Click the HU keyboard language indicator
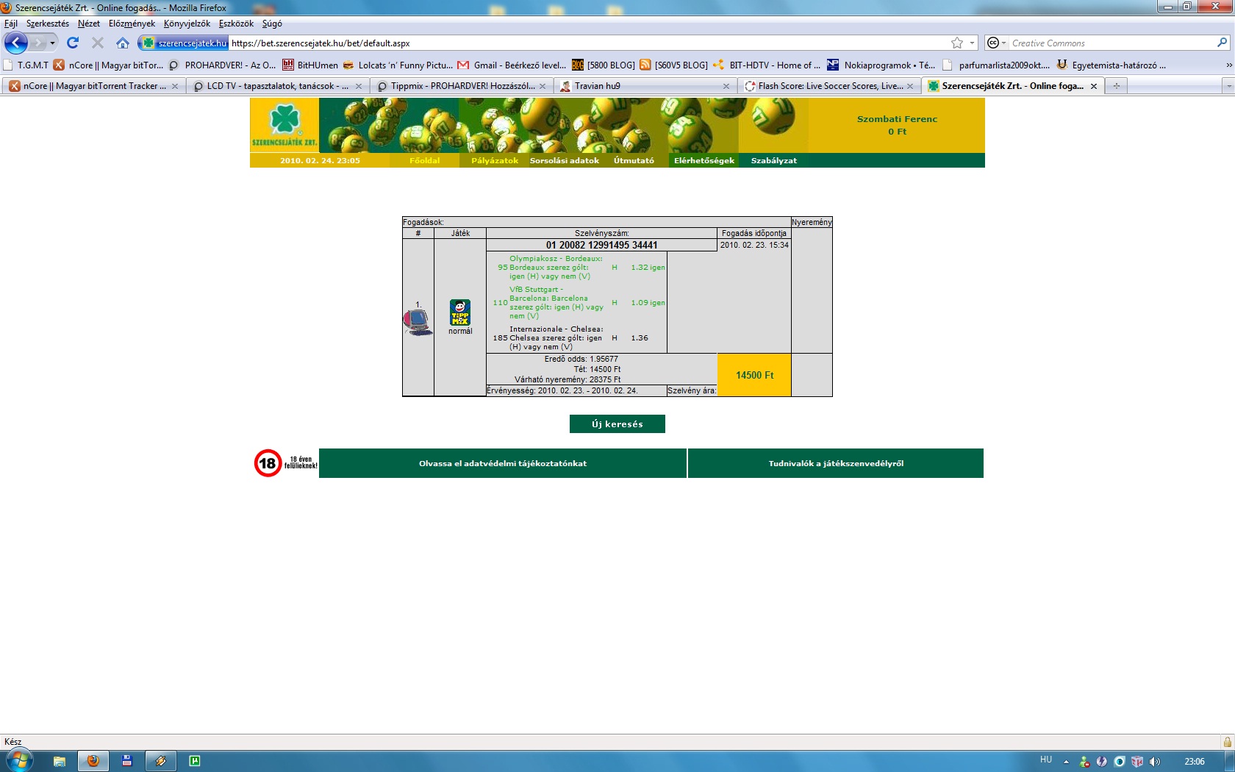This screenshot has width=1235, height=772. (1046, 760)
